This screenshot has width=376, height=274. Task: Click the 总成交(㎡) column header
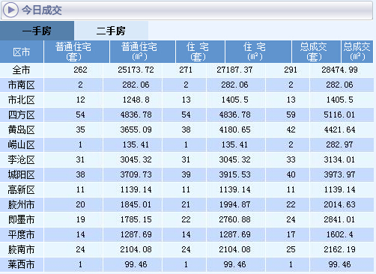[357, 52]
